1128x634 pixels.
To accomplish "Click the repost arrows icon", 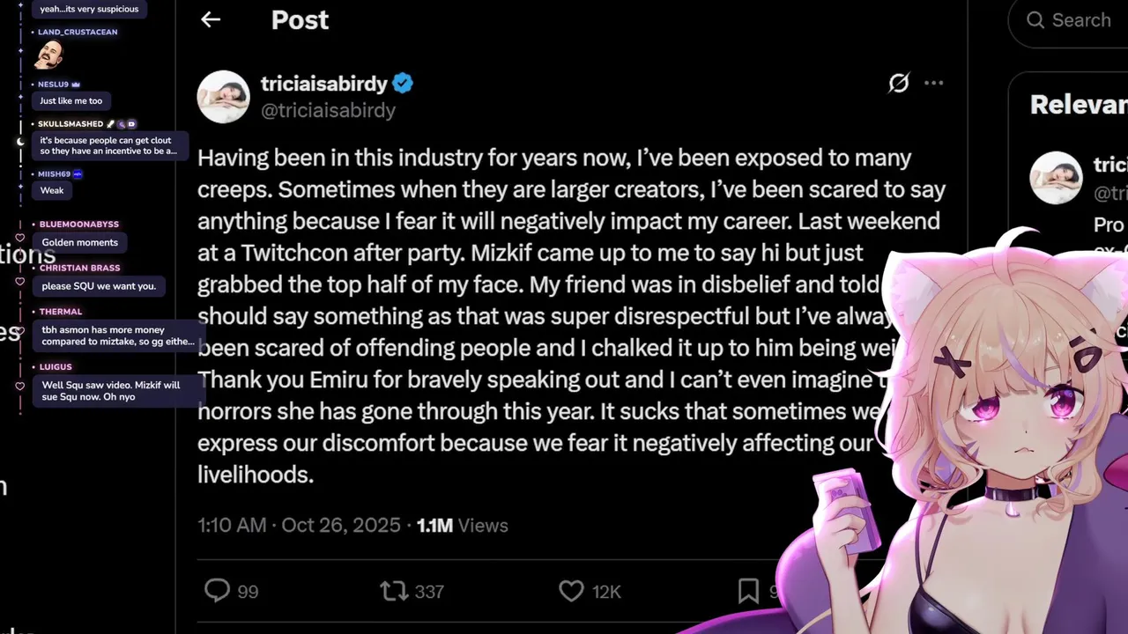I will pyautogui.click(x=394, y=591).
